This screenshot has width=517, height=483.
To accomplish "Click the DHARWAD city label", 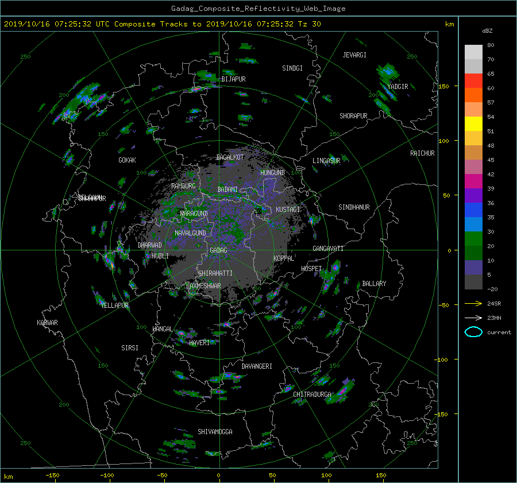I will (x=149, y=245).
